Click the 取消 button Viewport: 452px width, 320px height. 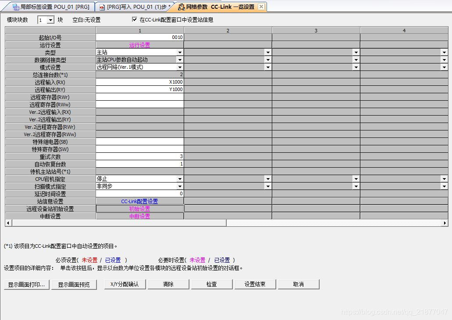pos(299,284)
